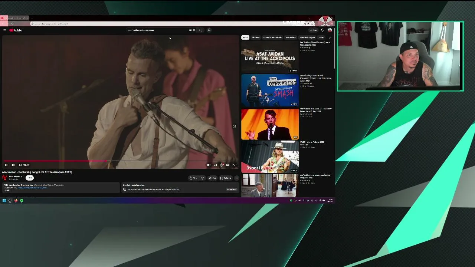
Task: Open the stream link in the description
Action: coord(32,188)
